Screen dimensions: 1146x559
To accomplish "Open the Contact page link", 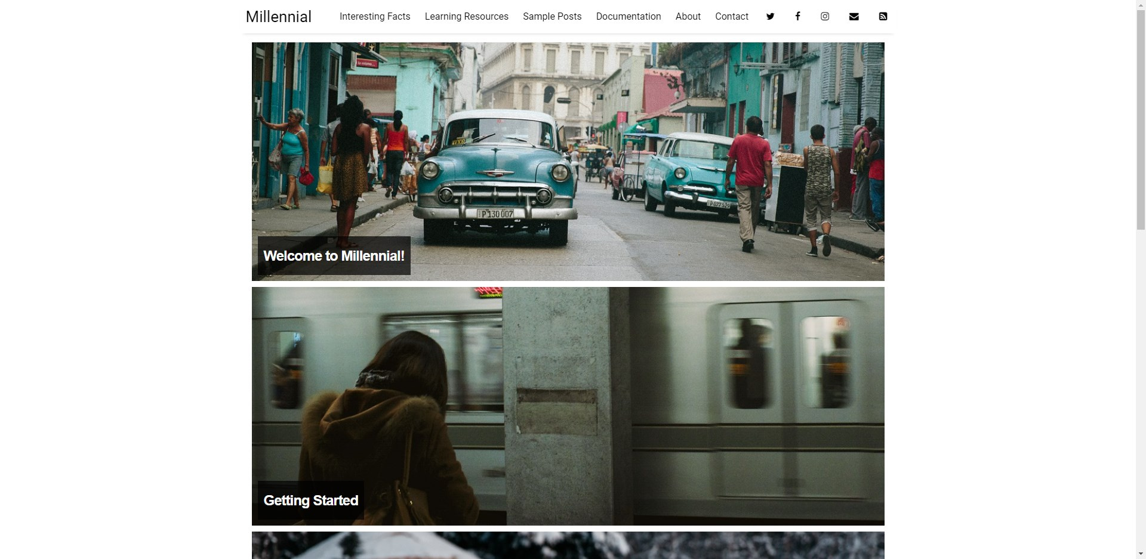I will tap(732, 17).
